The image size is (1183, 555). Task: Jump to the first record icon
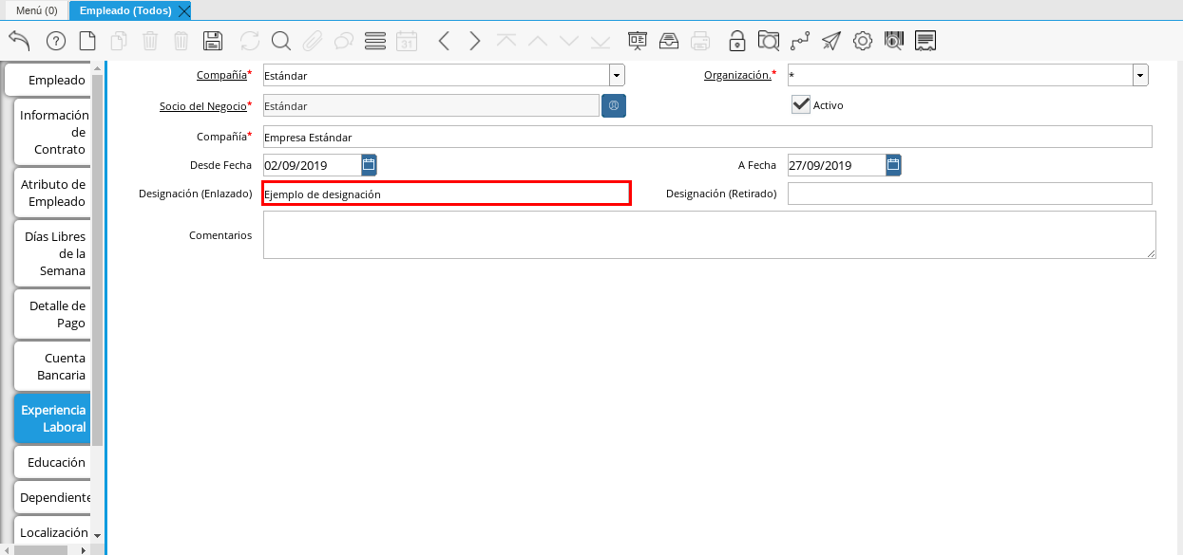[506, 41]
